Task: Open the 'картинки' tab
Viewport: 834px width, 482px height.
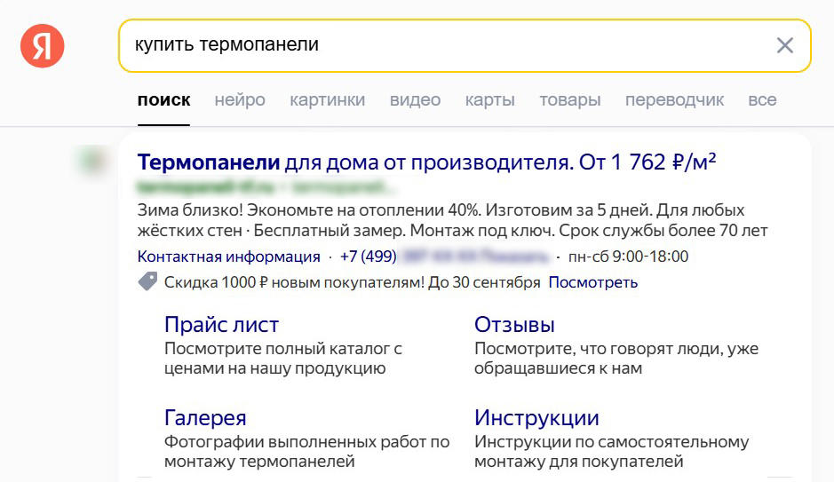Action: pos(327,100)
